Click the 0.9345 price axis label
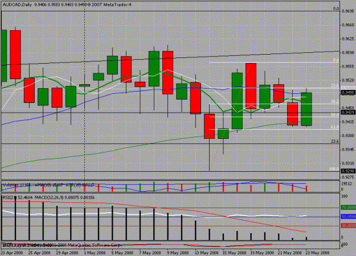Screen dimensions: 356x256 (348, 150)
